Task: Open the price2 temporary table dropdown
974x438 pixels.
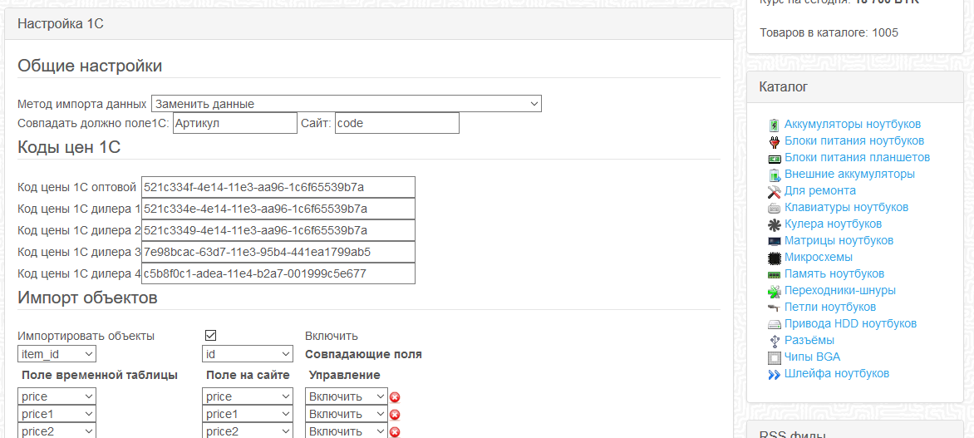Action: coord(57,431)
